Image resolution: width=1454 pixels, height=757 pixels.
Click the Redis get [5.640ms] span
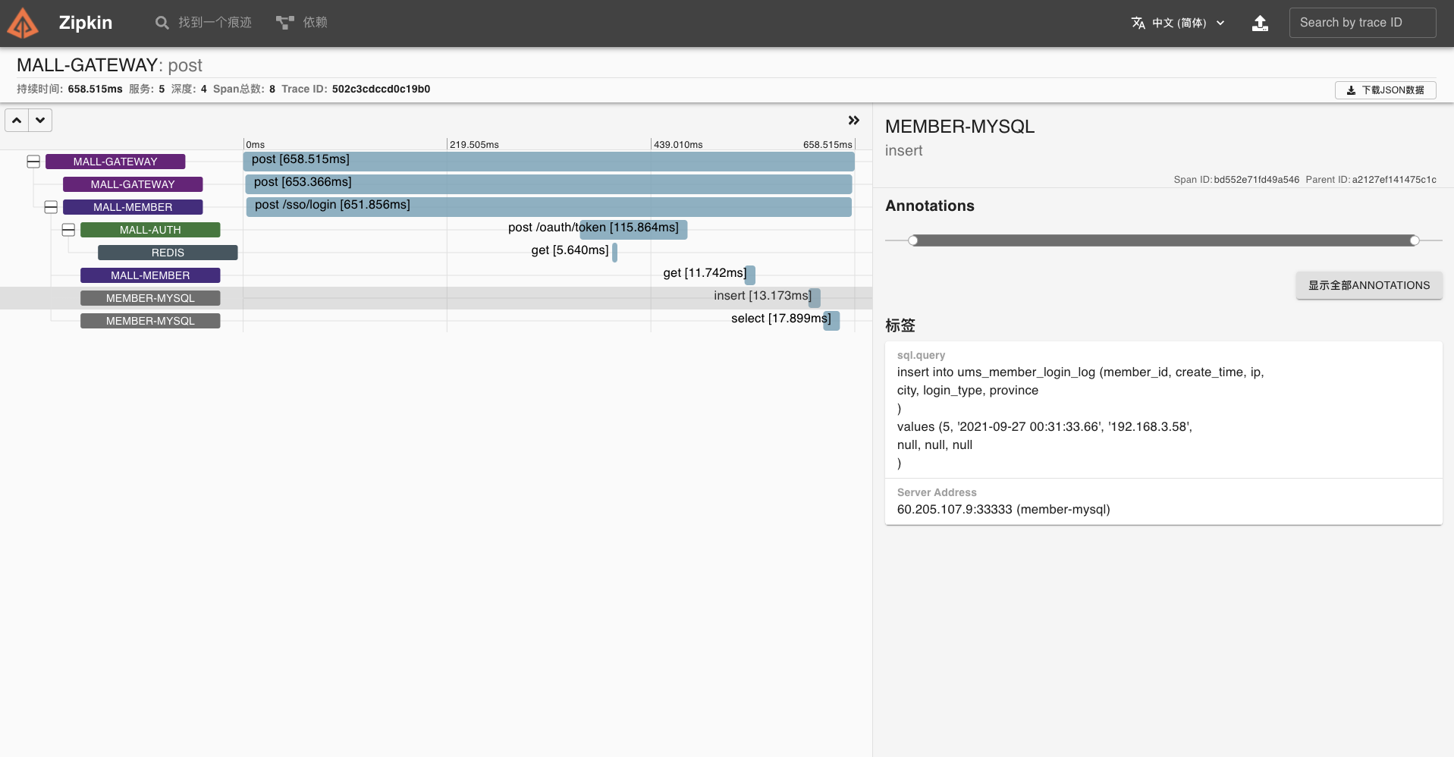pos(614,252)
